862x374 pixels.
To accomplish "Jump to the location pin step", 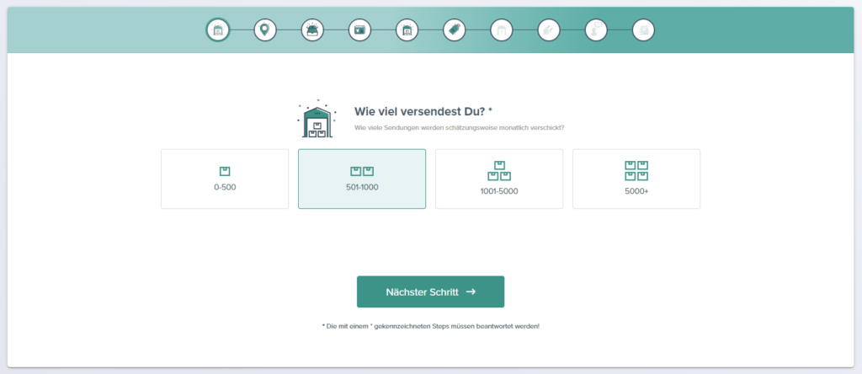I will pyautogui.click(x=265, y=29).
